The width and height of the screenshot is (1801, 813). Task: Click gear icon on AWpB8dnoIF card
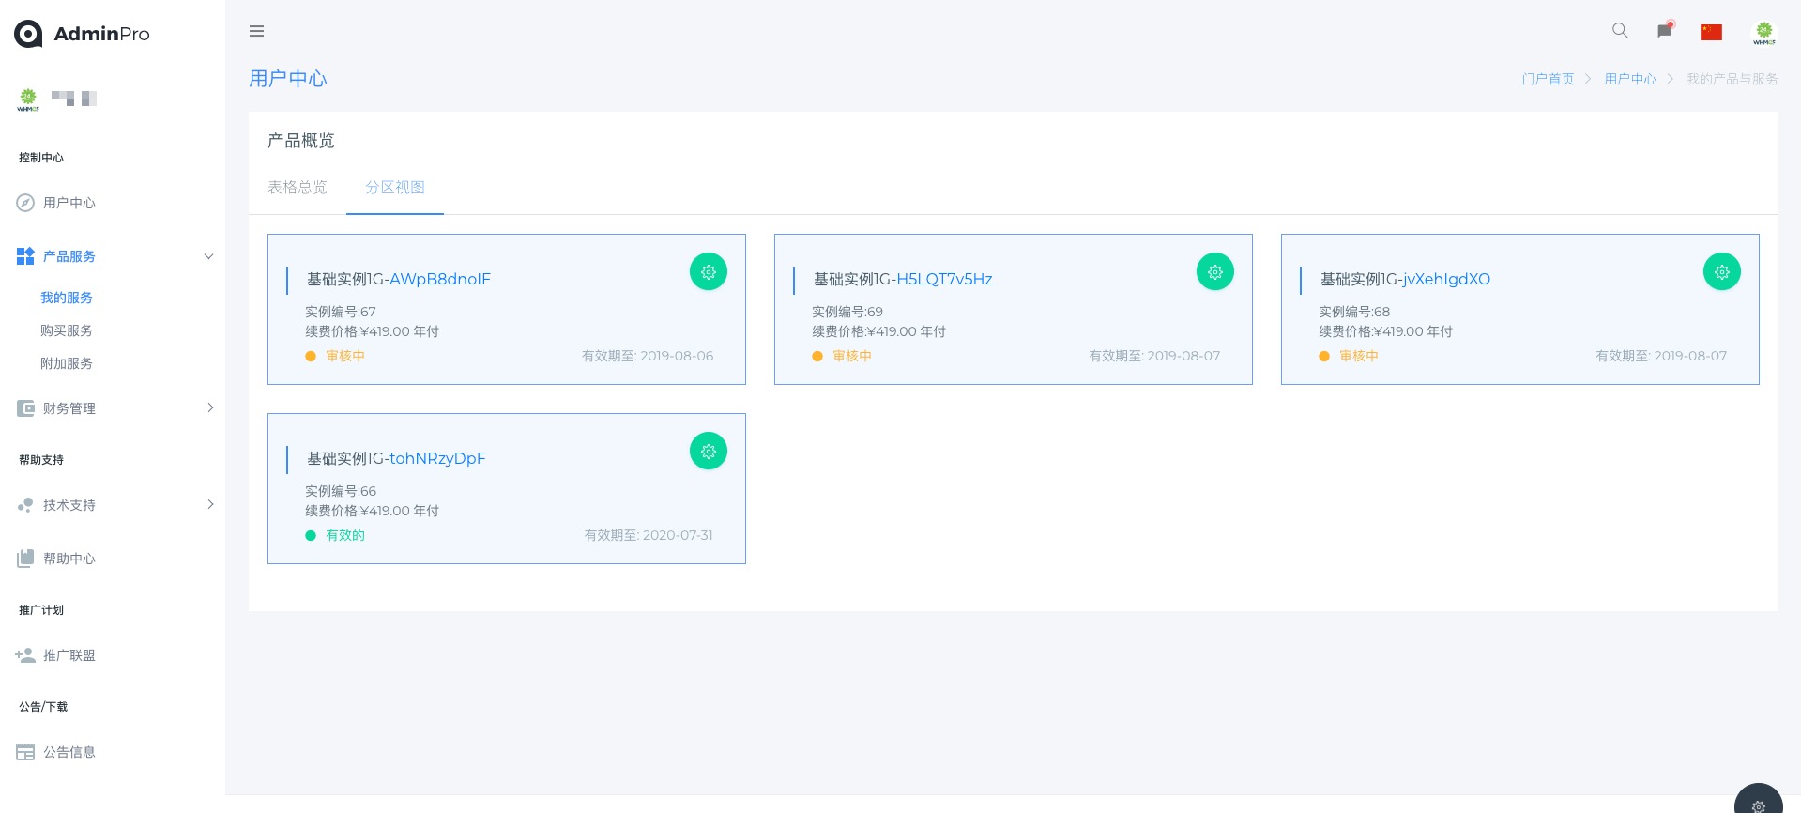pyautogui.click(x=709, y=272)
